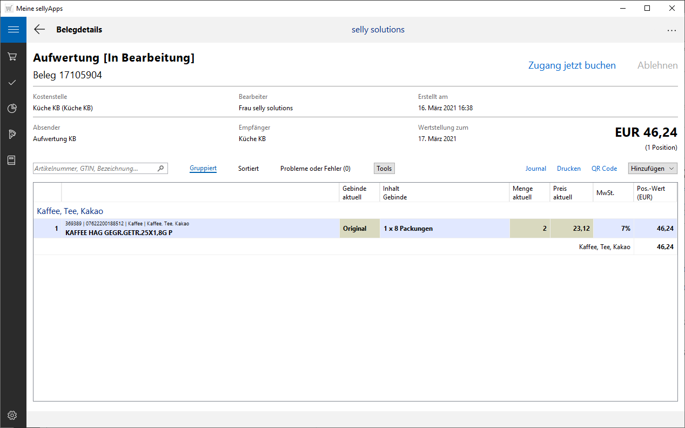
Task: Expand the Hinzufügen dropdown
Action: coord(653,169)
